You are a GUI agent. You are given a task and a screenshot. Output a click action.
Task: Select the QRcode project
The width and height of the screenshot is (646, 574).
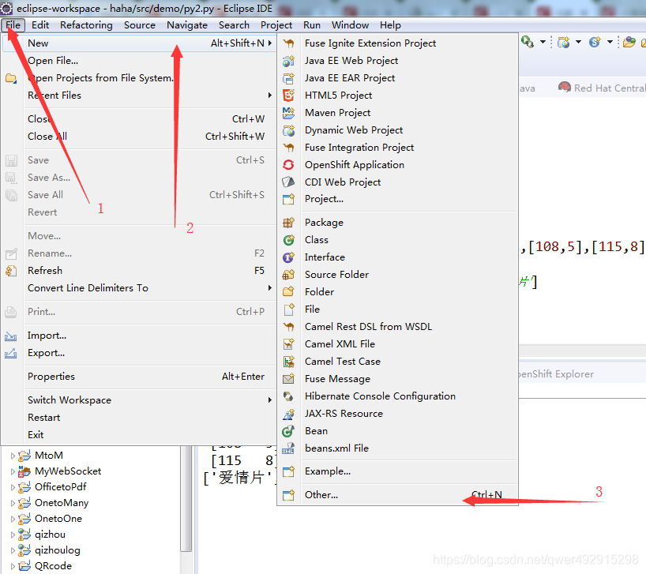[53, 566]
